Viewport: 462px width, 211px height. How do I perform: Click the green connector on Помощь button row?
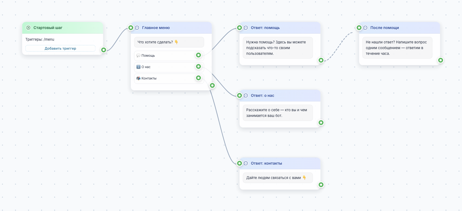198,55
